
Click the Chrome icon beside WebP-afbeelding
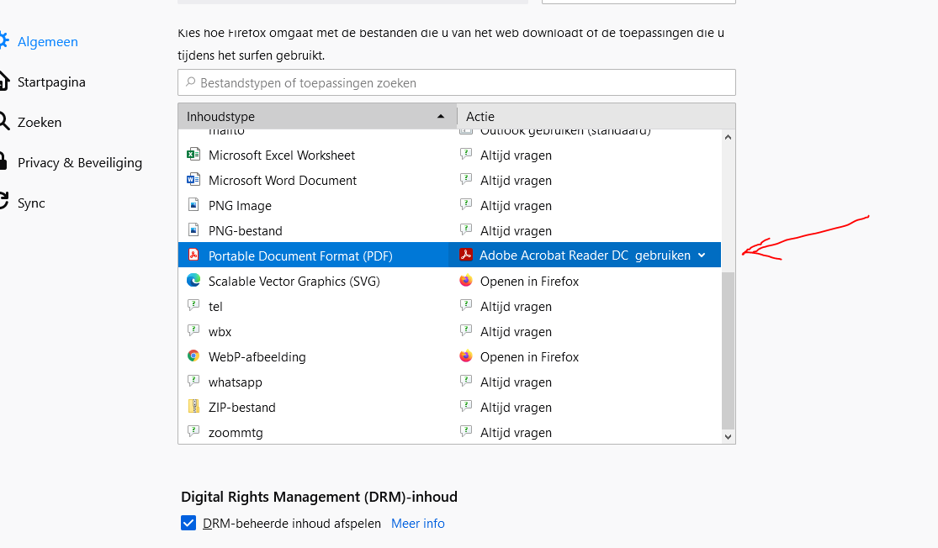click(x=193, y=356)
